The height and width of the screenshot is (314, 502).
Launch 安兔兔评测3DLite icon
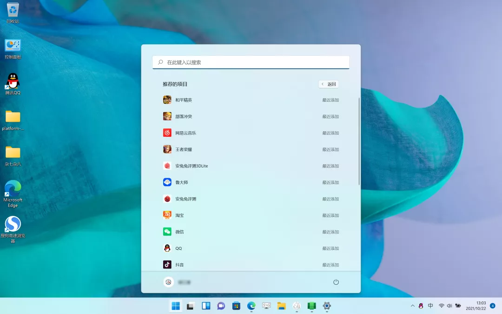[167, 166]
